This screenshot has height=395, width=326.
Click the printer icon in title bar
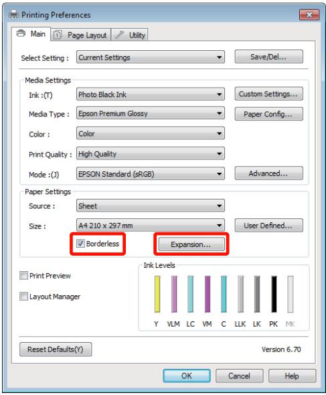coord(13,15)
